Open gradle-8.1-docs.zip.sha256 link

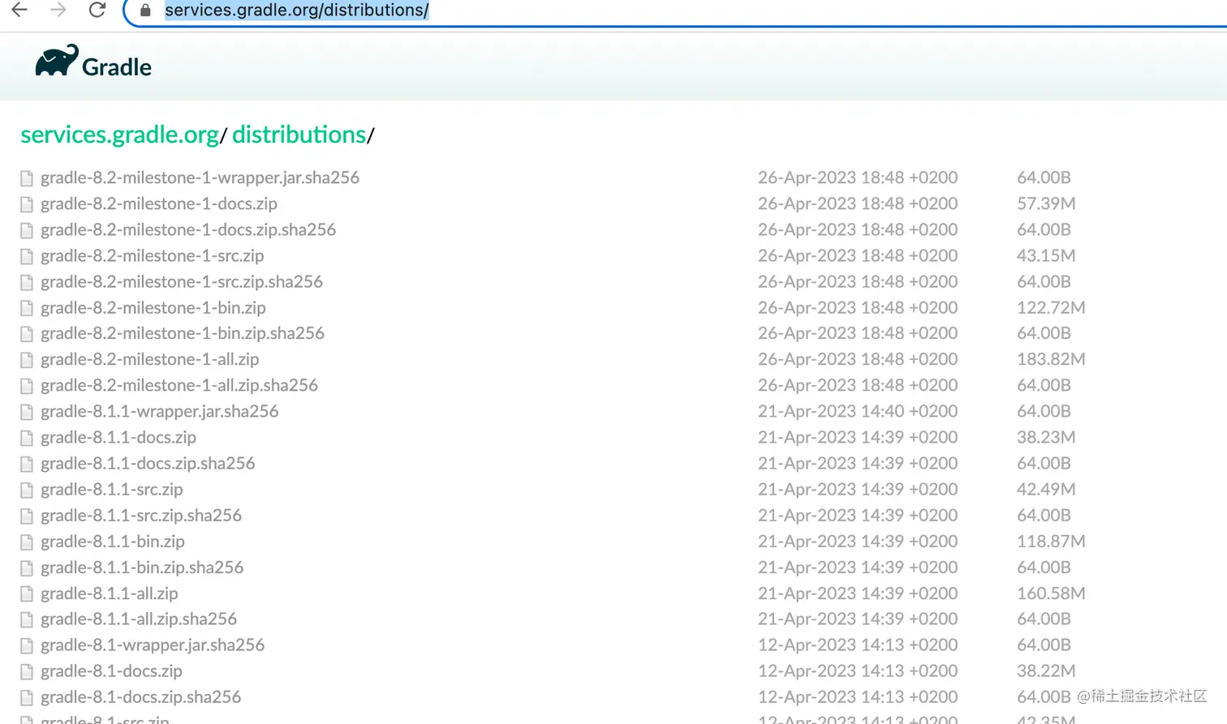pyautogui.click(x=141, y=696)
